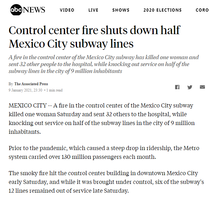Share the article on Twitter
The image size is (209, 198).
click(x=190, y=87)
